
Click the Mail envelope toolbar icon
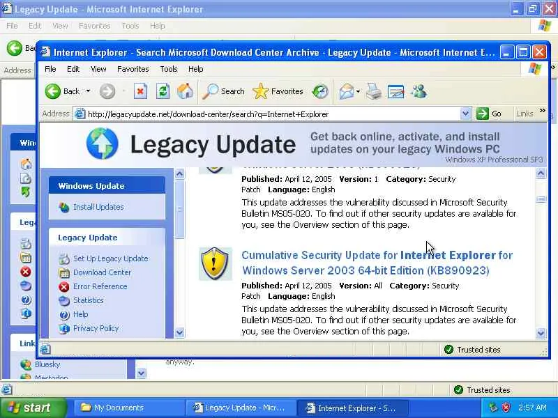coord(347,92)
